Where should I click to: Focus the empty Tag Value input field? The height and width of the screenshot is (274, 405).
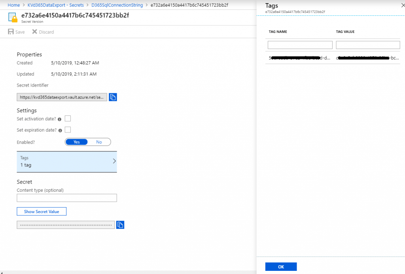pos(368,45)
